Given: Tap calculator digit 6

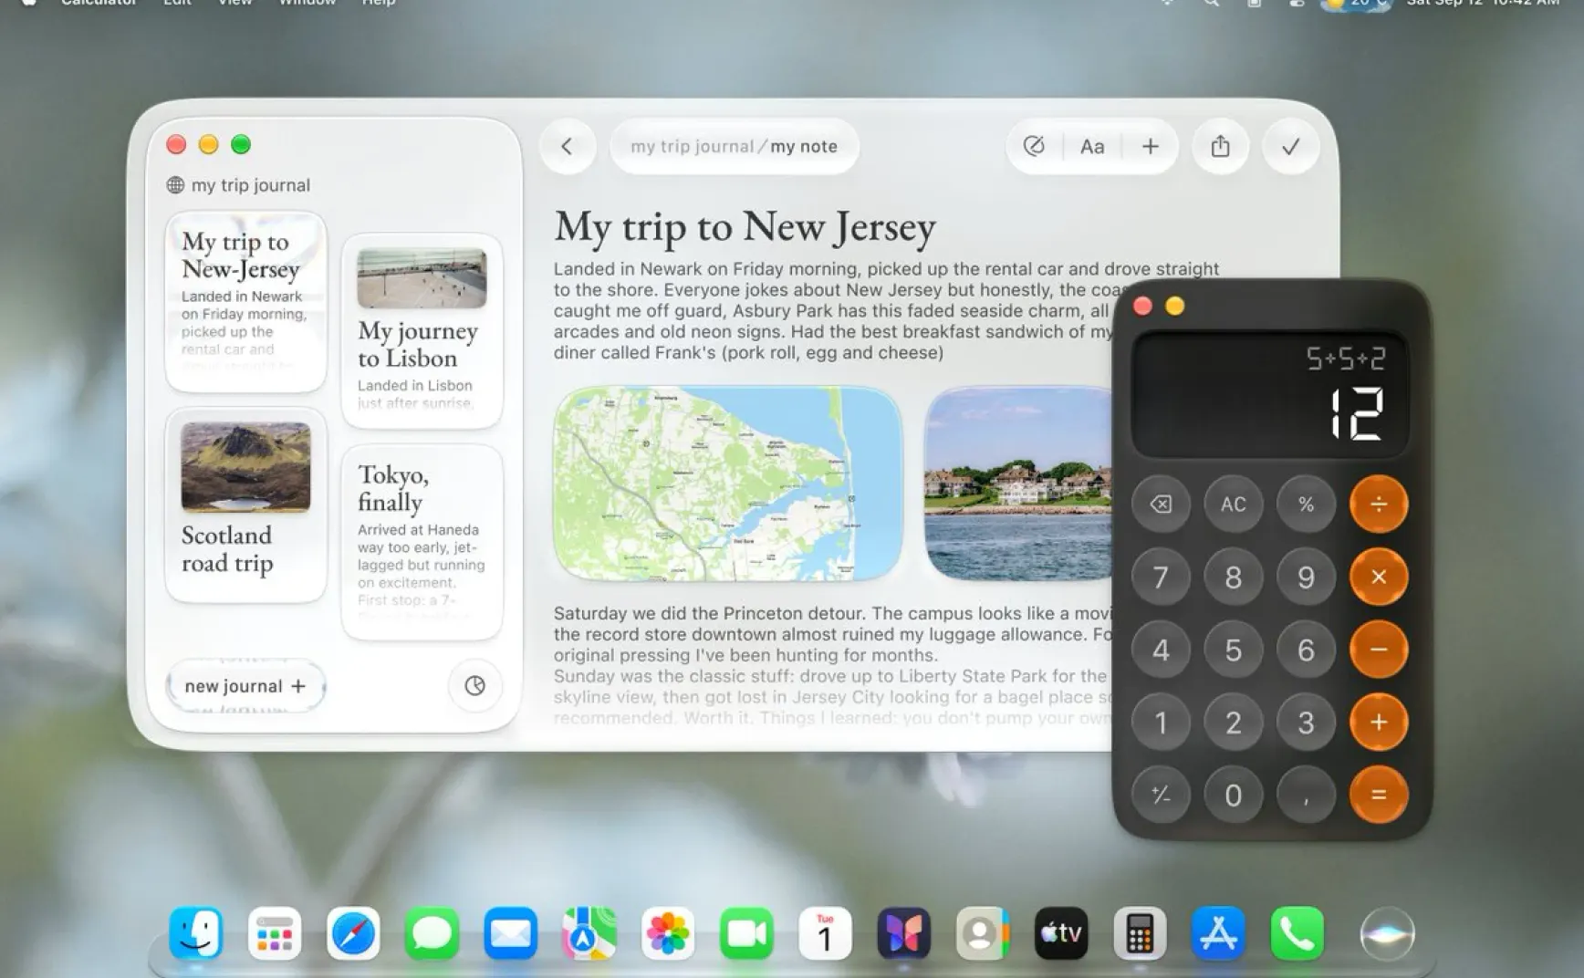Looking at the screenshot, I should [1307, 650].
